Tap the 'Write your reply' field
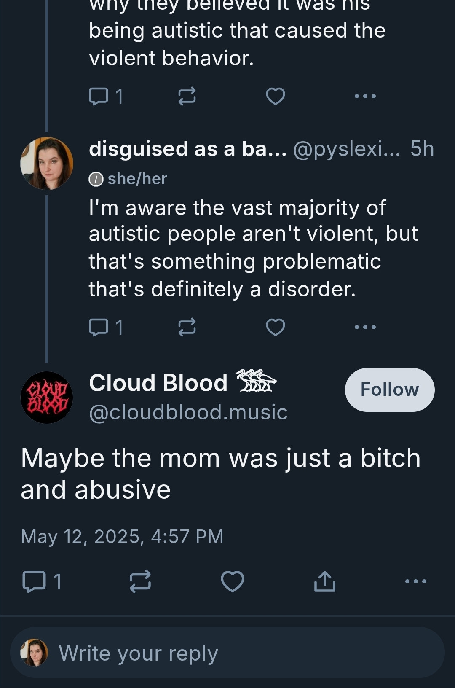 [227, 653]
